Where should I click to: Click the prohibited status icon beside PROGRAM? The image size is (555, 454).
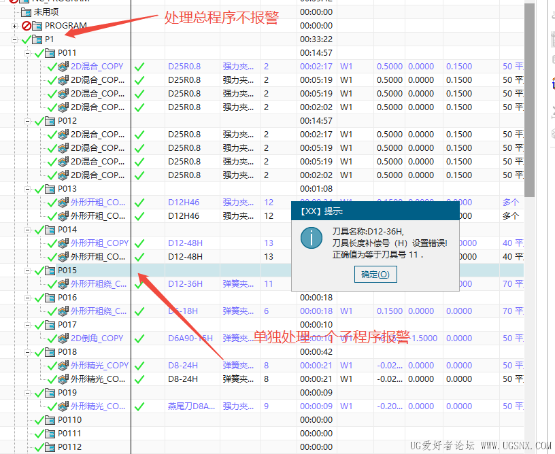coord(27,26)
